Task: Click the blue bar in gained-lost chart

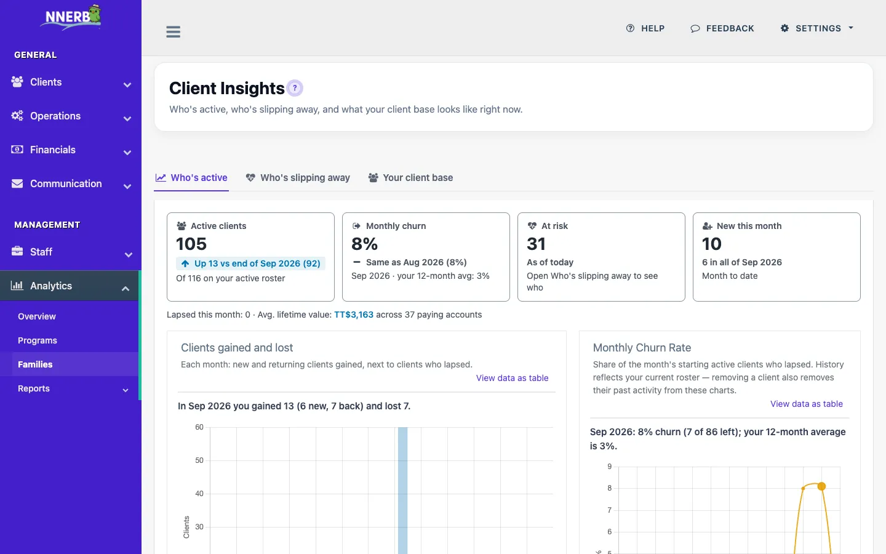Action: (x=403, y=491)
